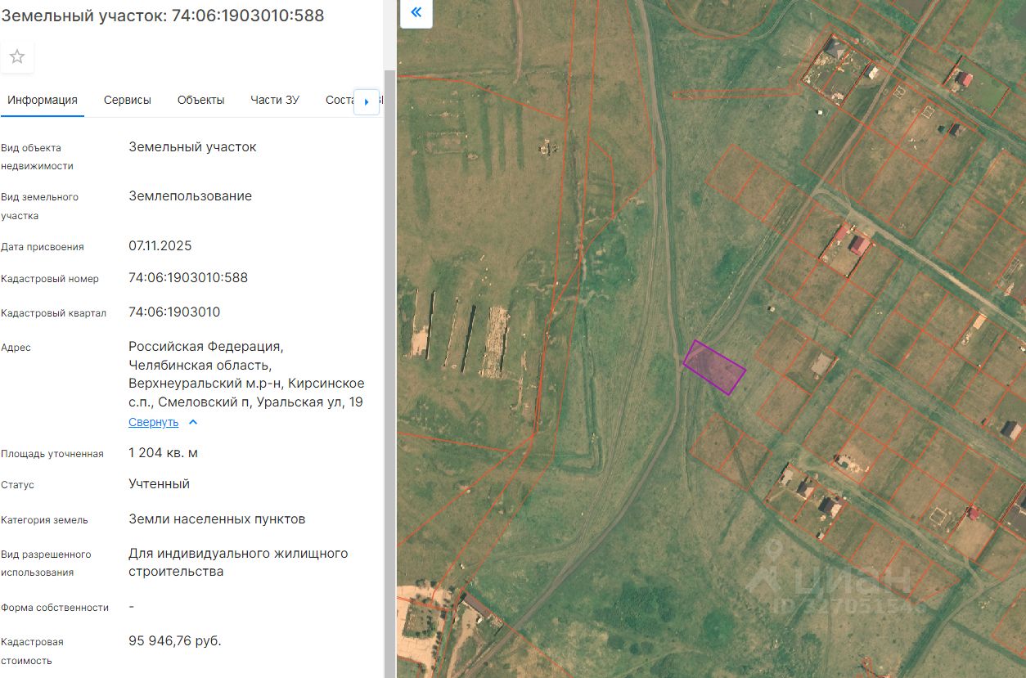The image size is (1026, 678).
Task: Open the Части ЗУ tab
Action: tap(275, 100)
